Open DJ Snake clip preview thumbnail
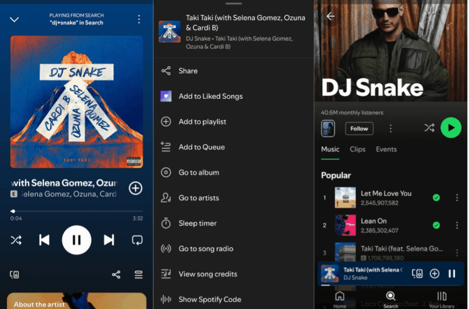 point(328,129)
